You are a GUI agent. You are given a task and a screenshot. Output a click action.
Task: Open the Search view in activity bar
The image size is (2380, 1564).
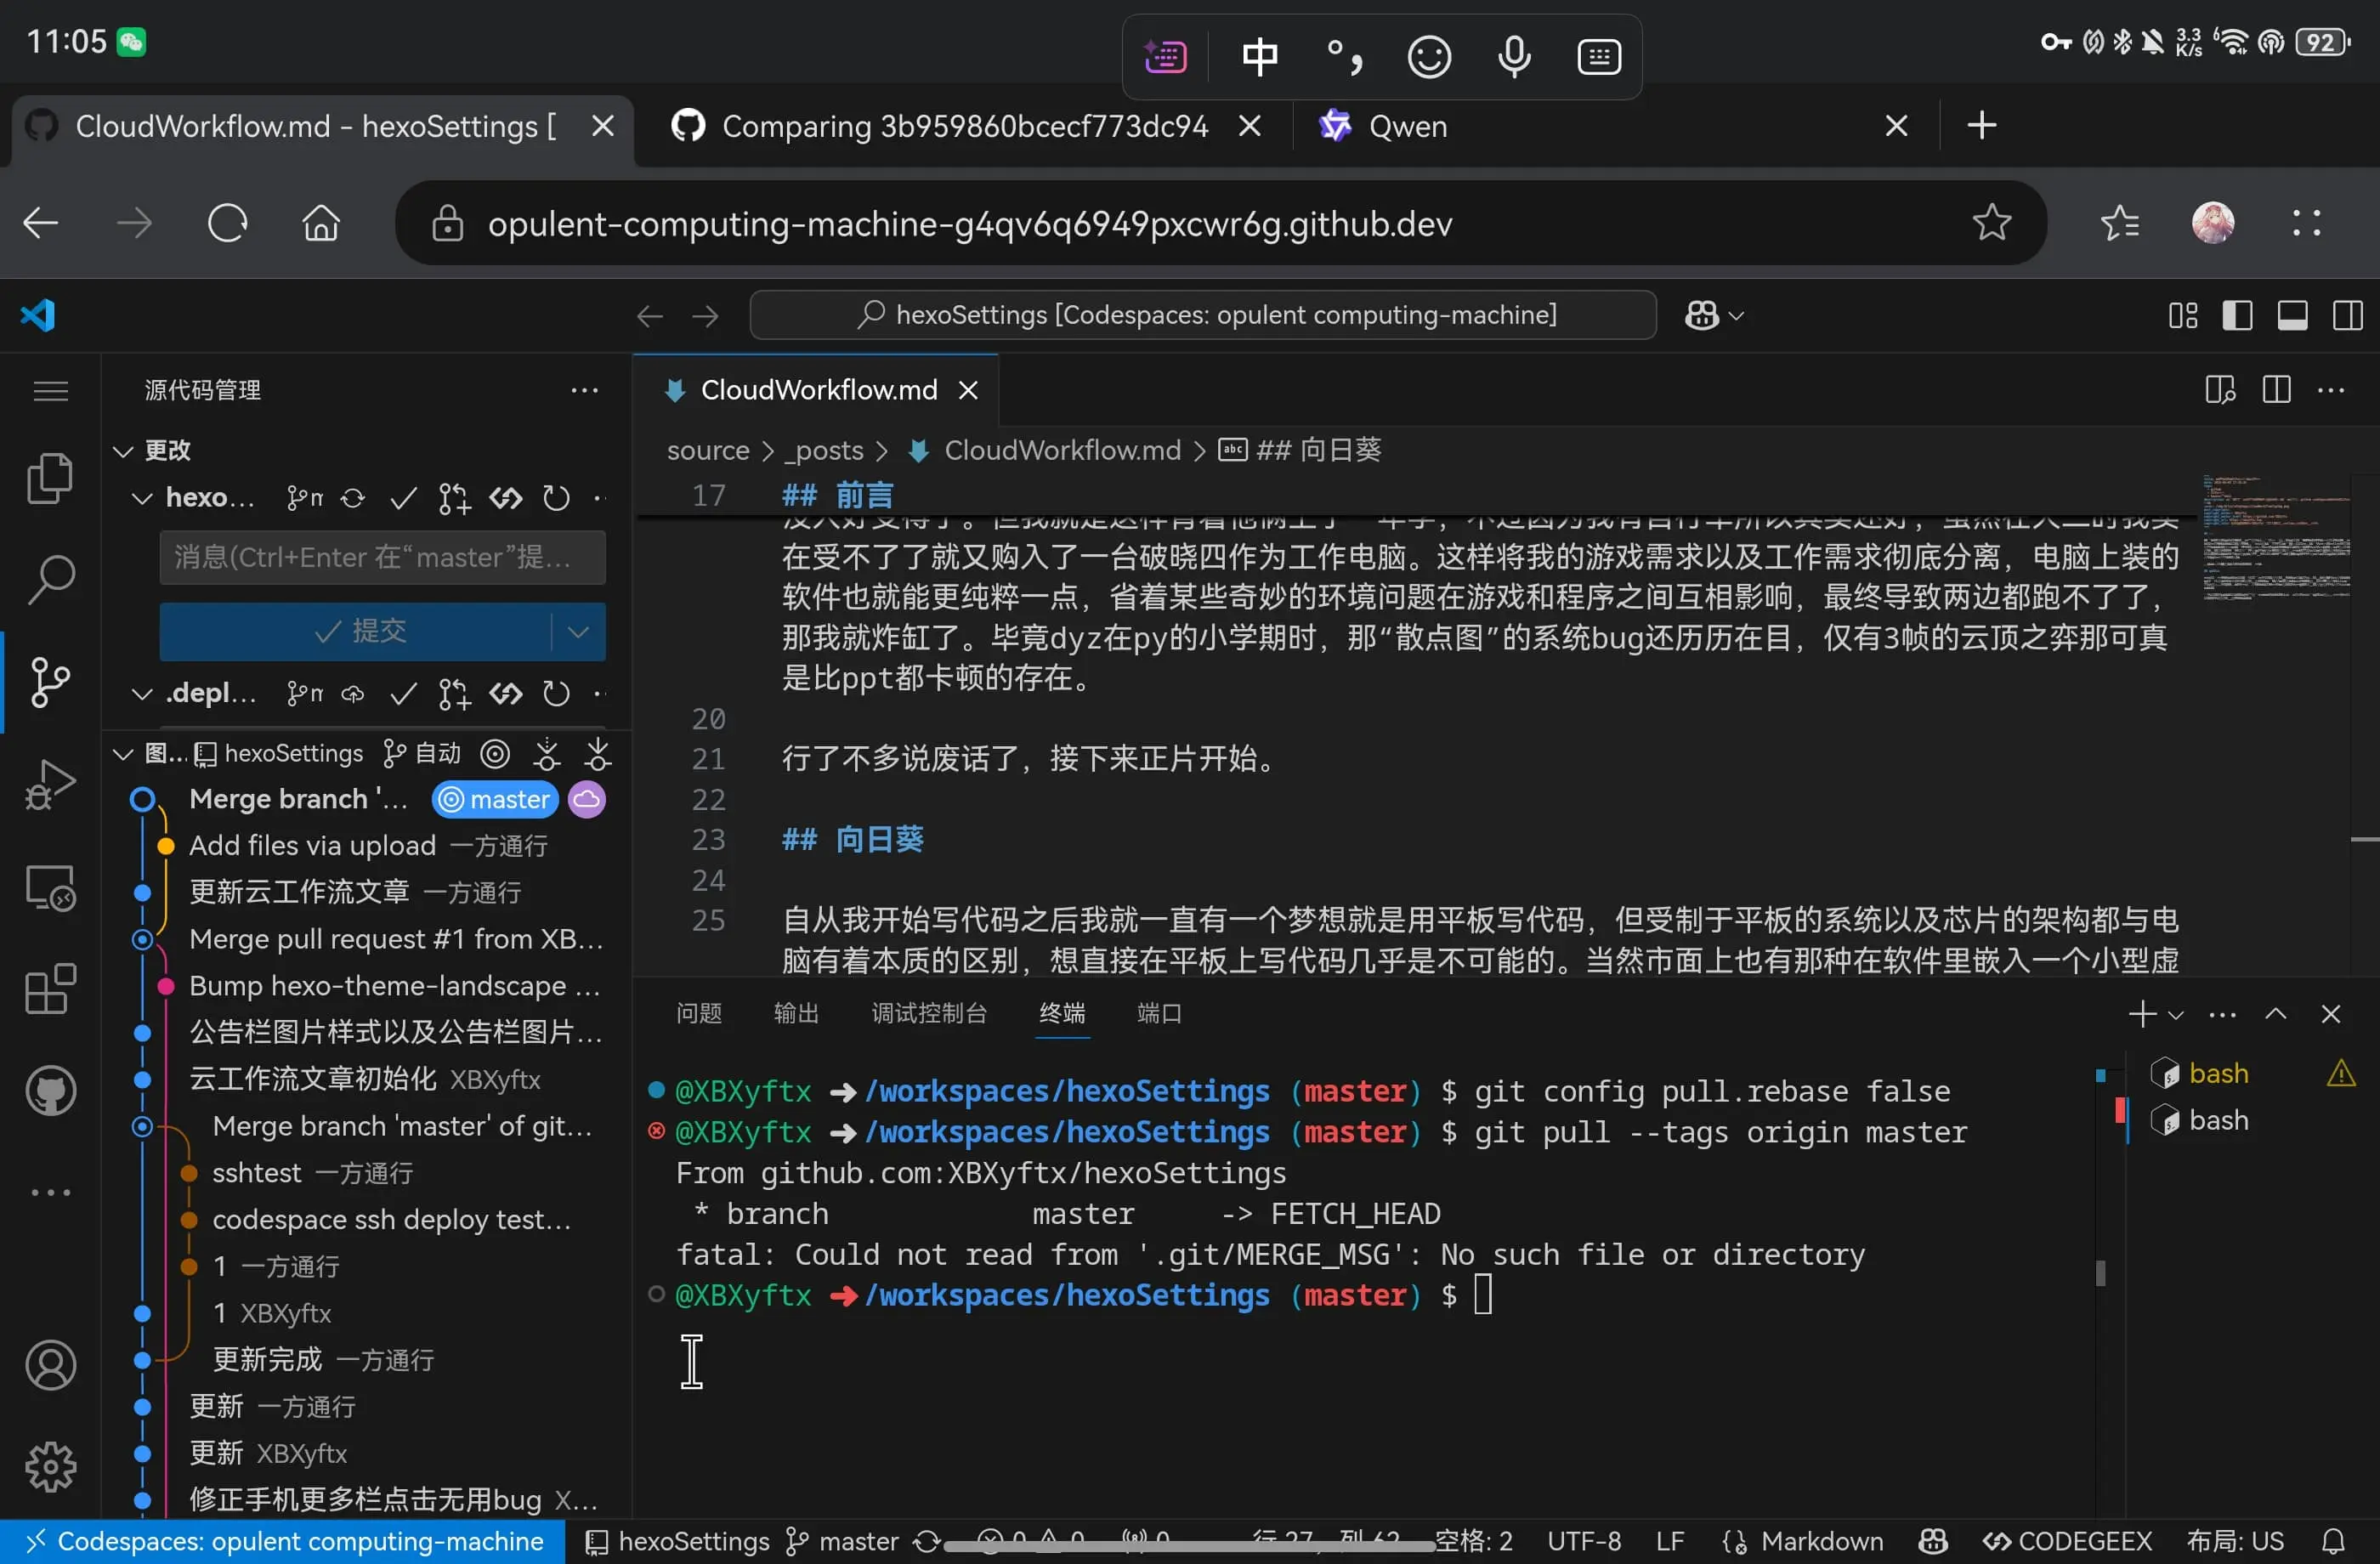pyautogui.click(x=50, y=579)
